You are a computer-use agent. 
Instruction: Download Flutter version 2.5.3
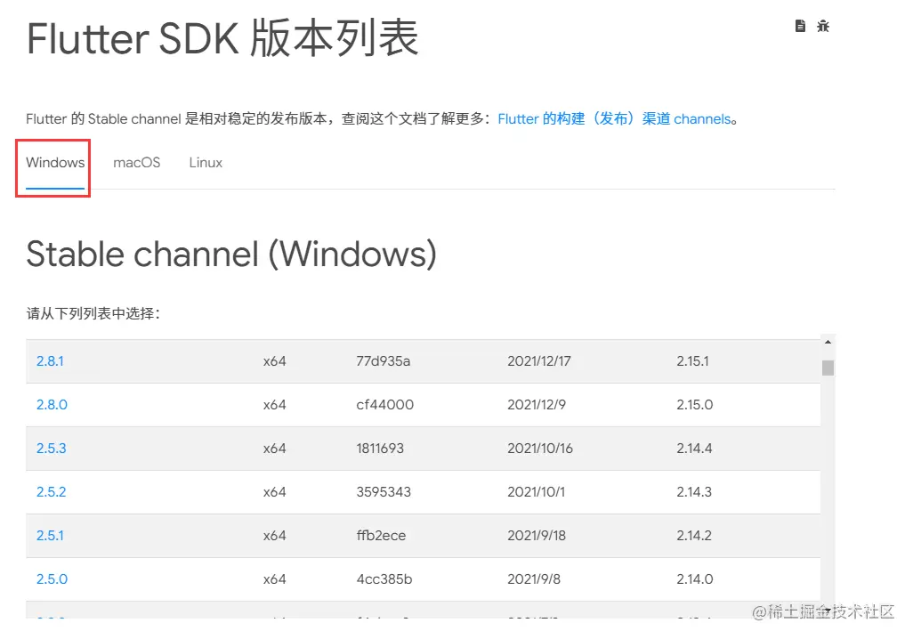click(x=52, y=449)
